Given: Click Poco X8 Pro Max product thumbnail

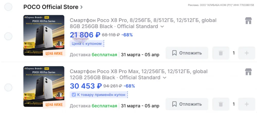Looking at the screenshot, I should 44,87.
